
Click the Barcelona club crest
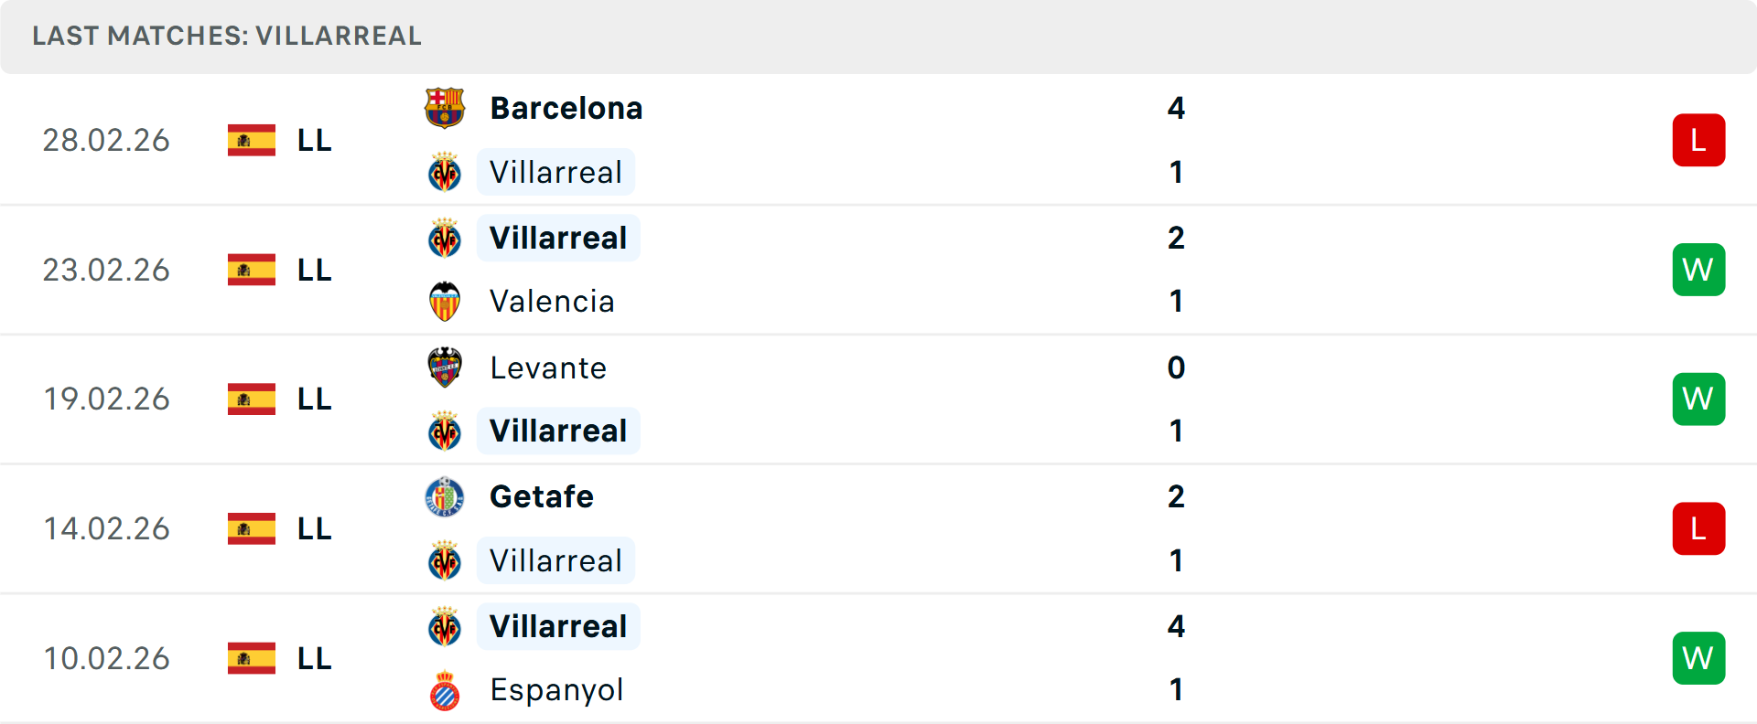pos(445,108)
